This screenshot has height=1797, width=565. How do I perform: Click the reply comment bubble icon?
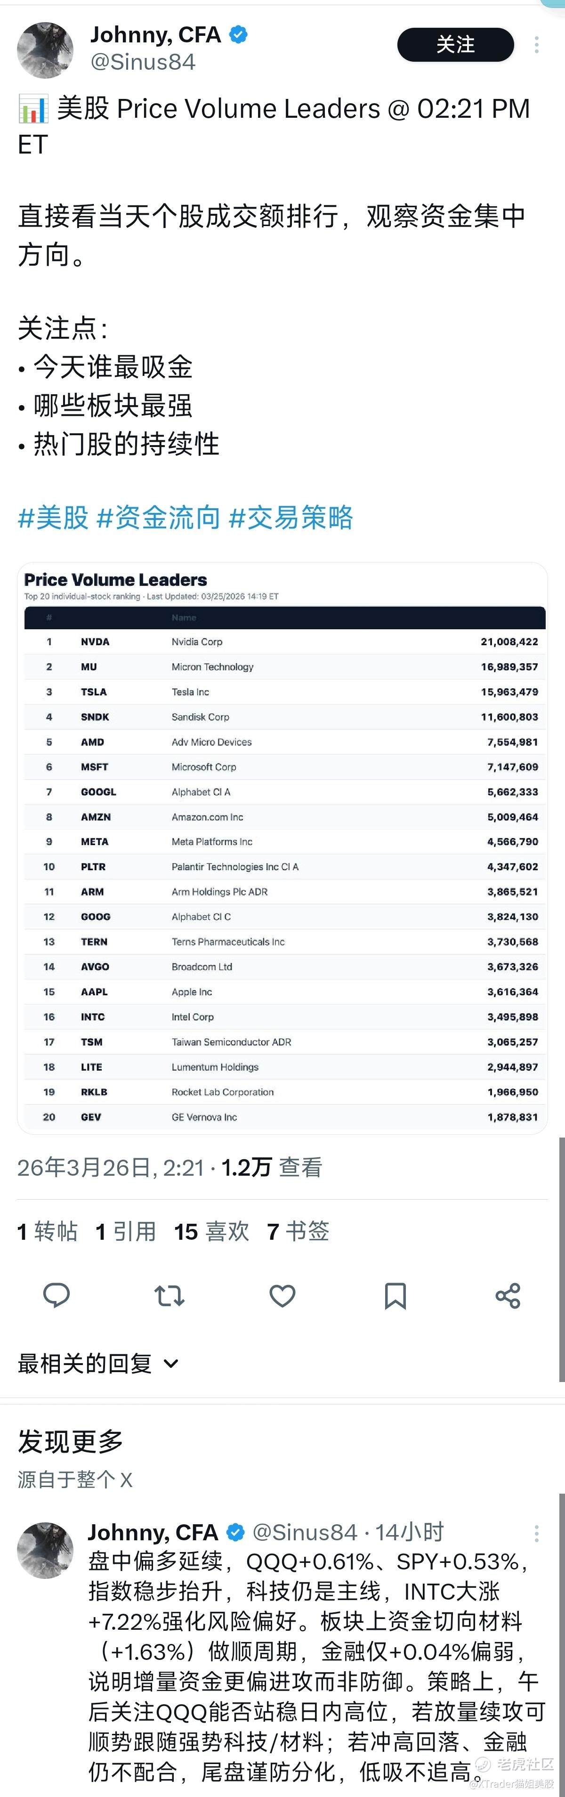point(56,1295)
